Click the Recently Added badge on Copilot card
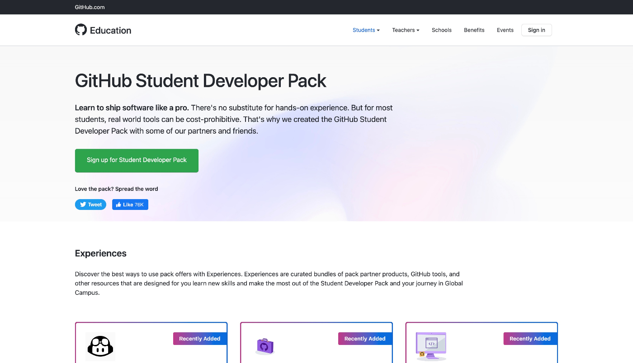 tap(200, 339)
